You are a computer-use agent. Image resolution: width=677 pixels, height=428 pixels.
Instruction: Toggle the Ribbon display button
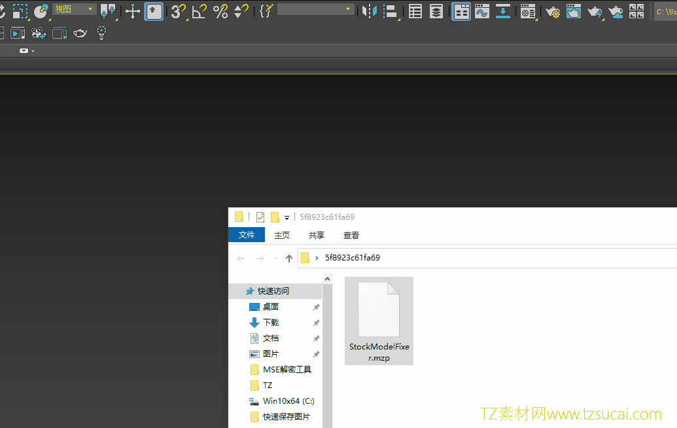click(x=461, y=11)
